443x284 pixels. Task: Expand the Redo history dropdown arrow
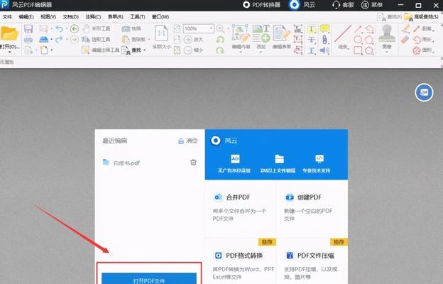point(67,39)
